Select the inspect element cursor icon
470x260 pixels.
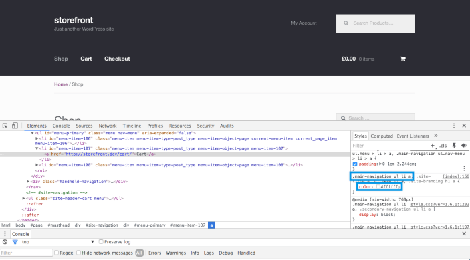point(5,126)
